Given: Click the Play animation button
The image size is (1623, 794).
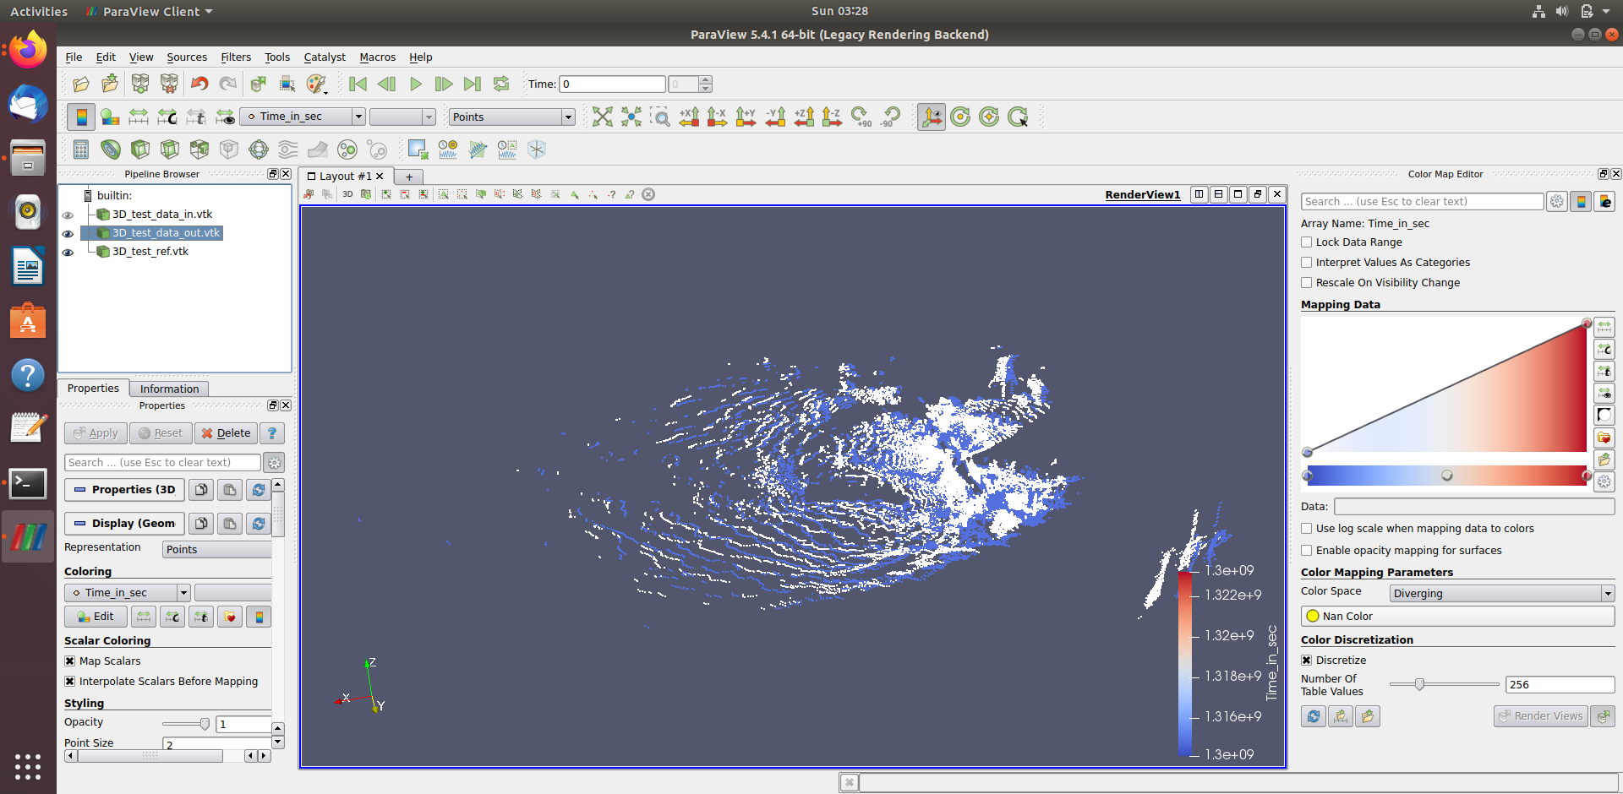Looking at the screenshot, I should [415, 84].
